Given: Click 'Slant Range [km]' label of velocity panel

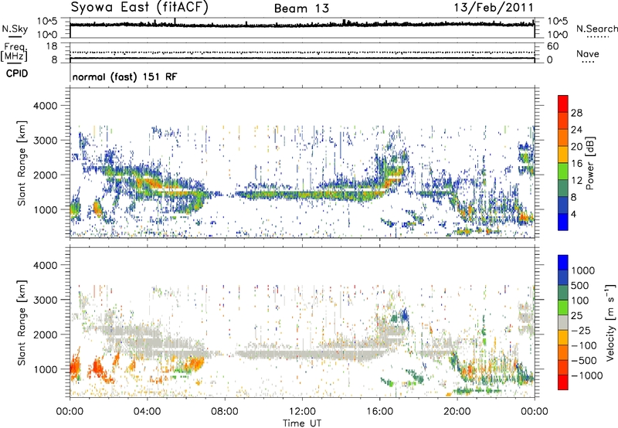Looking at the screenshot, I should tap(22, 323).
